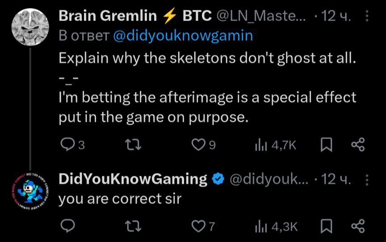The width and height of the screenshot is (386, 242).
Task: Reply to DidYouKnowGaming's tweet
Action: pos(67,226)
